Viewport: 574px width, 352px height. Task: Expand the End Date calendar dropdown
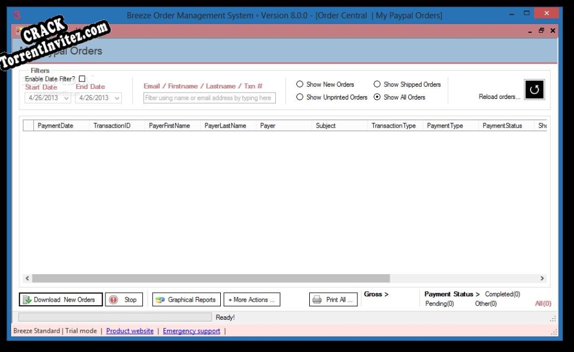[116, 97]
